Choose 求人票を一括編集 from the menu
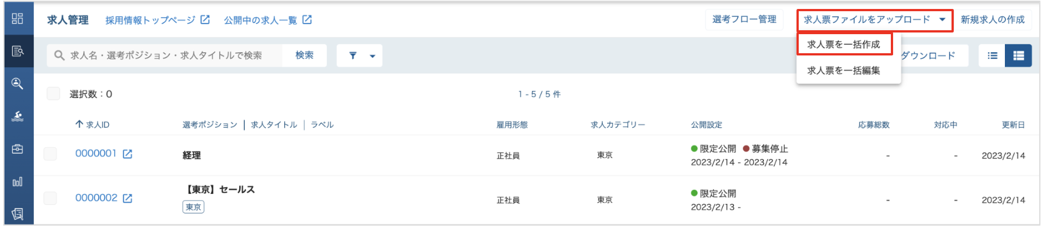The height and width of the screenshot is (233, 1047). tap(844, 71)
